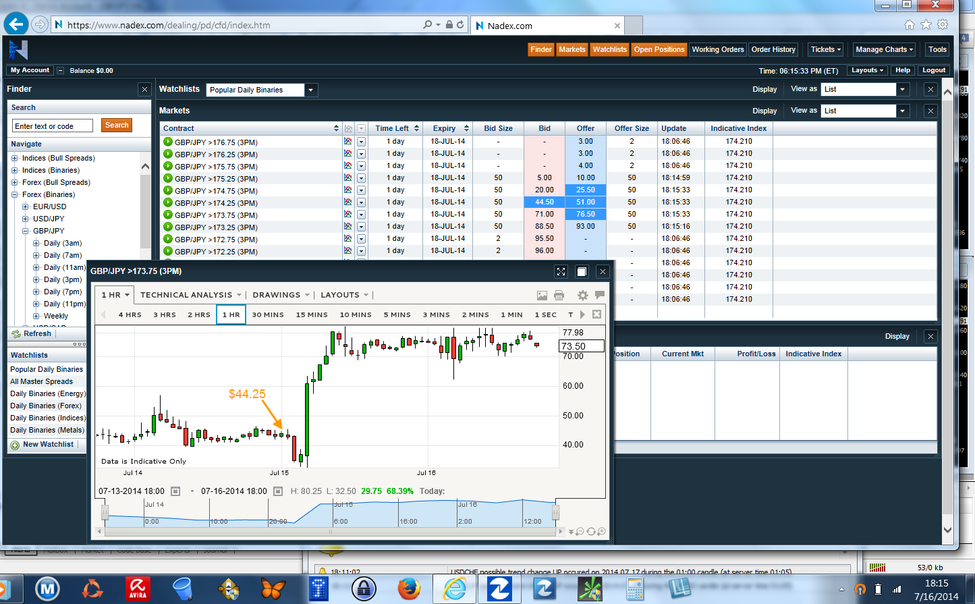
Task: Click the zoom out magnifier on chart
Action: pyautogui.click(x=580, y=532)
